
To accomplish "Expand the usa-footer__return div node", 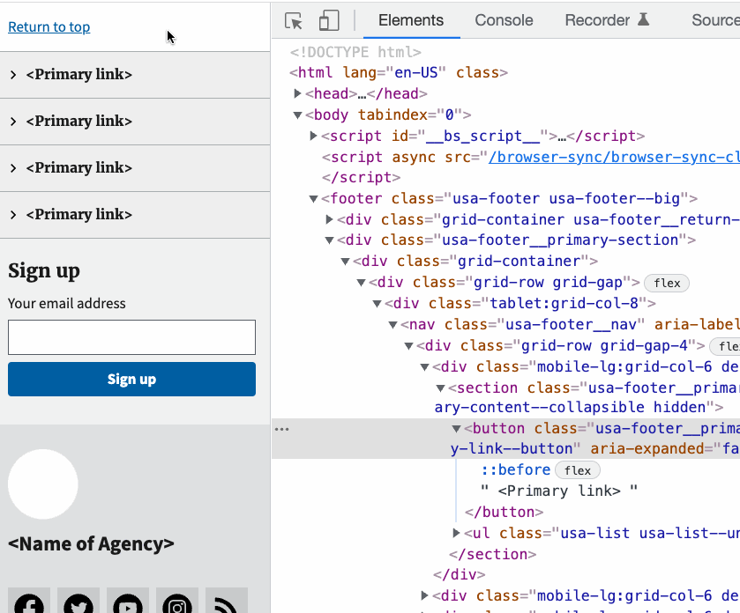I will pyautogui.click(x=329, y=219).
